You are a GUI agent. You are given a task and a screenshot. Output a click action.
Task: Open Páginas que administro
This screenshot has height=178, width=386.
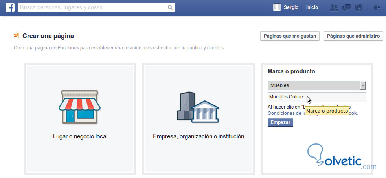353,36
